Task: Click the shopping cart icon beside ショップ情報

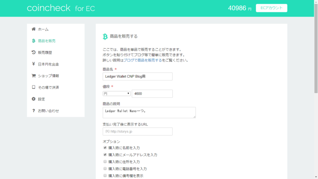Action: tap(33, 76)
